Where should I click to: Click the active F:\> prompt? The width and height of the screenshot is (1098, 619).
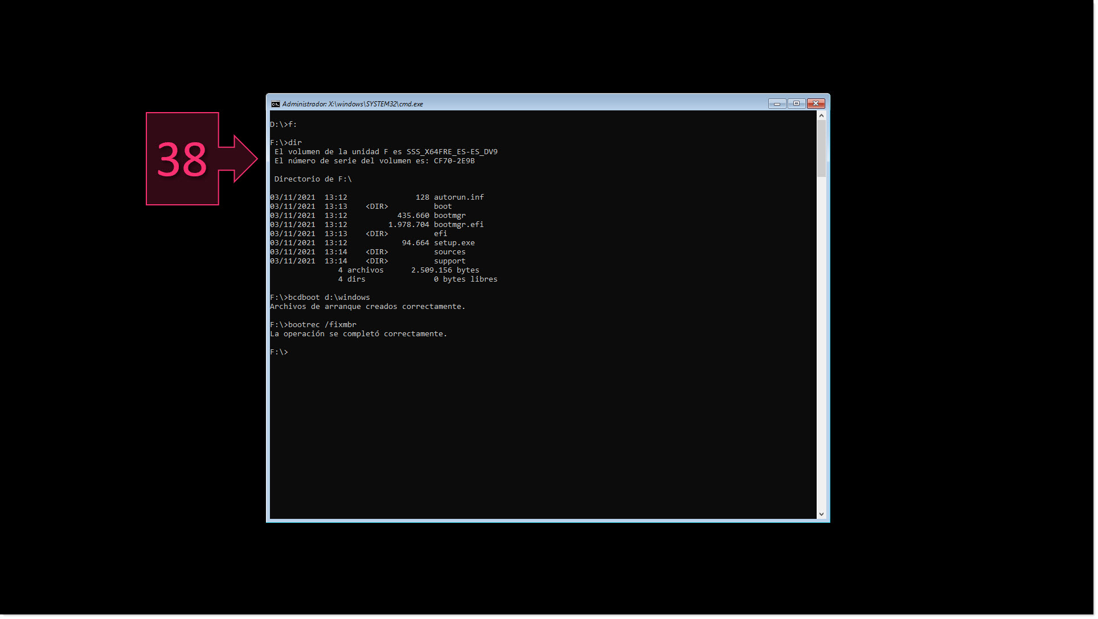279,352
